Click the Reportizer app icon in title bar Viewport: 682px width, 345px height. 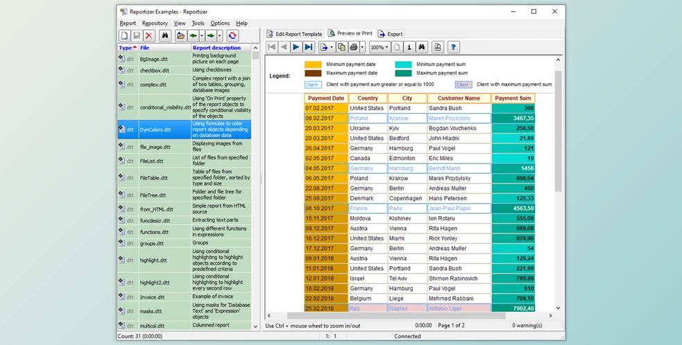click(x=124, y=12)
